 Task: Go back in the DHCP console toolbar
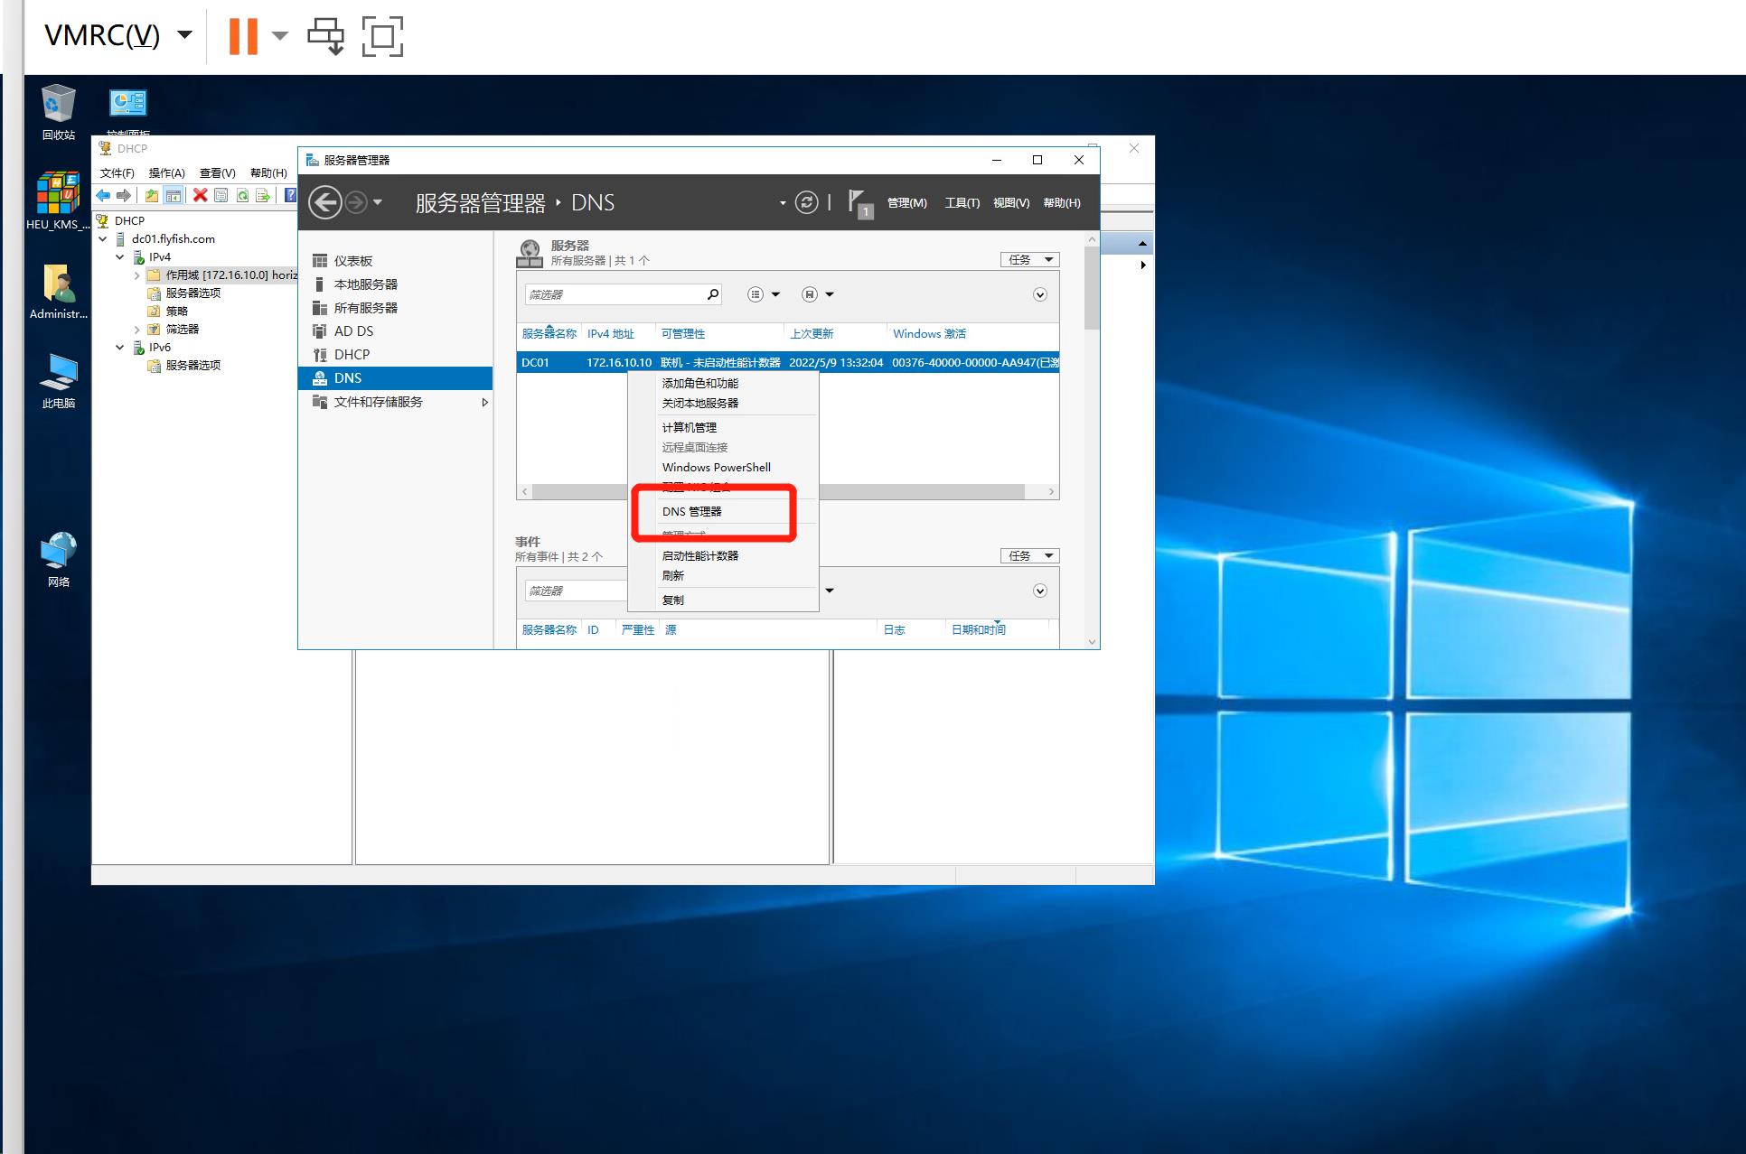coord(103,195)
